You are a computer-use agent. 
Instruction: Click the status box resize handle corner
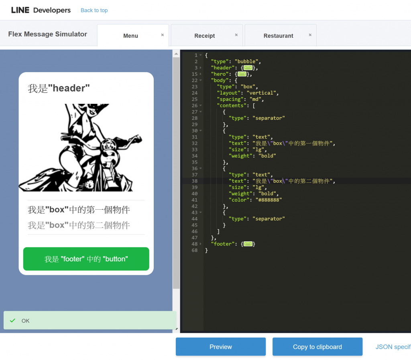click(177, 329)
